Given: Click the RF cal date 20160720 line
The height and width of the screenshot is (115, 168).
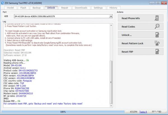Looking at the screenshot, I should pos(15,96).
